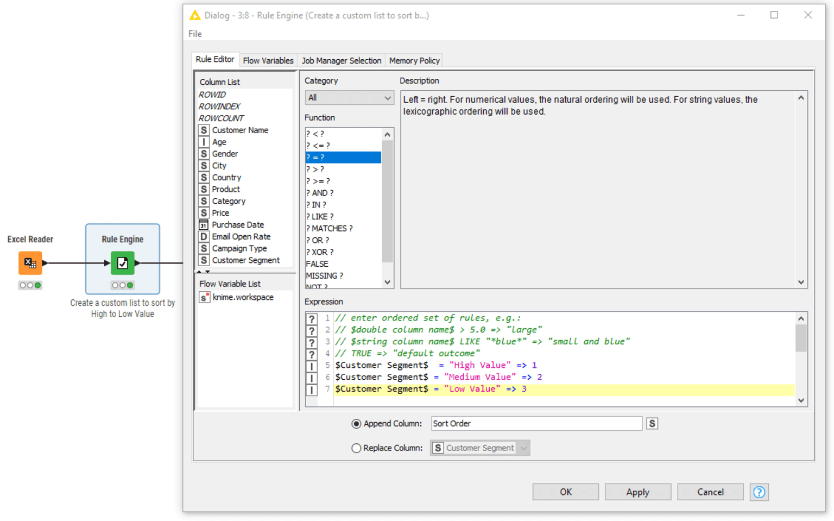Click the string type icon beside Campaign Type
Screen dimensions: 834x521
(204, 249)
